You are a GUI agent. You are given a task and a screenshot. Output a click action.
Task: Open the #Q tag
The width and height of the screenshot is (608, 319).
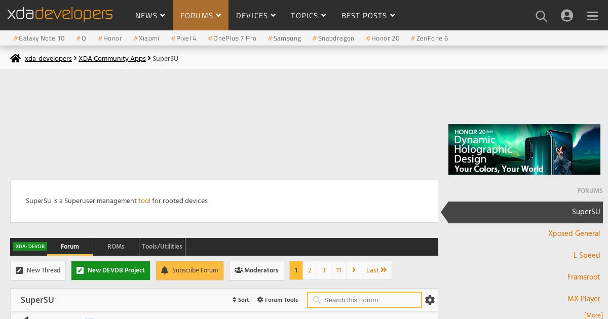(x=81, y=38)
